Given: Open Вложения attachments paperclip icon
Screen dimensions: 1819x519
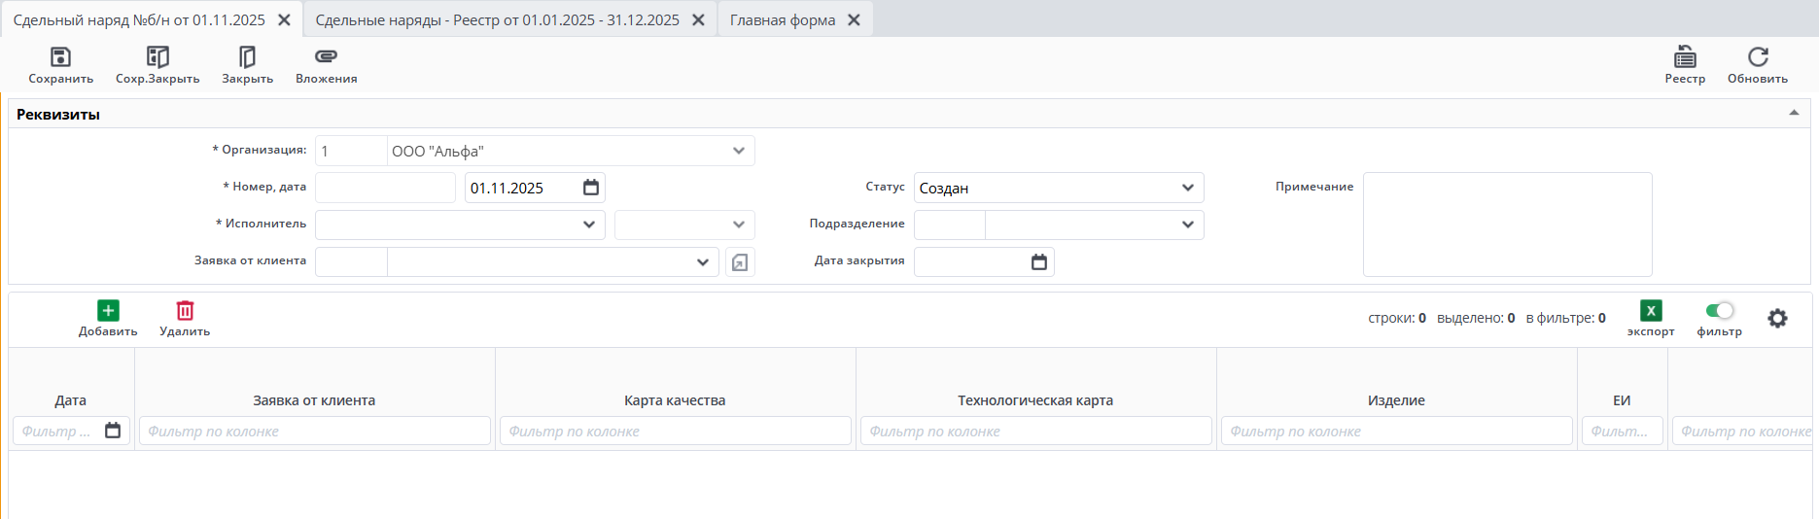Looking at the screenshot, I should point(326,57).
